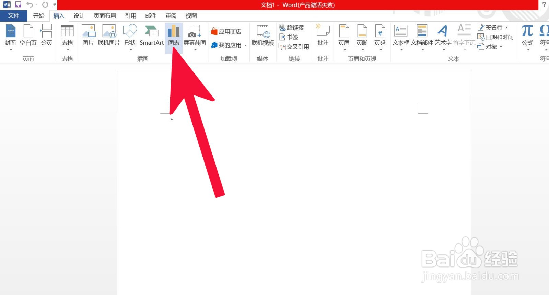This screenshot has height=295, width=549.
Task: Add a comment (批注)
Action: (323, 36)
